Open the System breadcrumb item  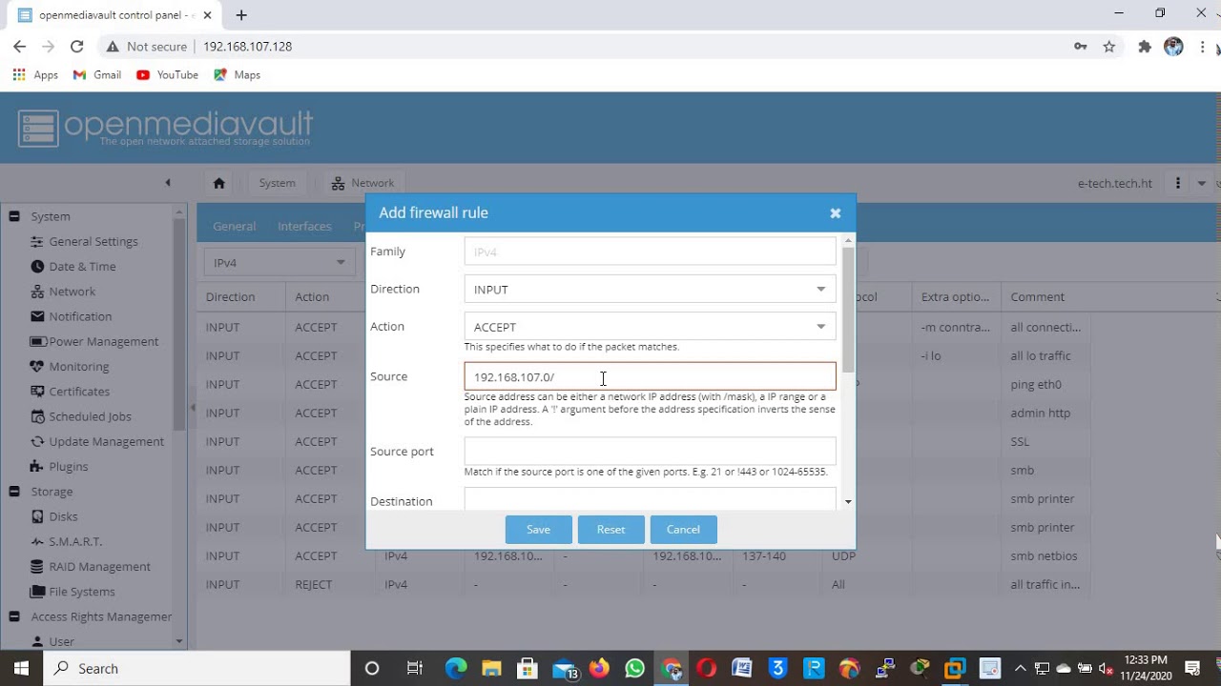(278, 183)
